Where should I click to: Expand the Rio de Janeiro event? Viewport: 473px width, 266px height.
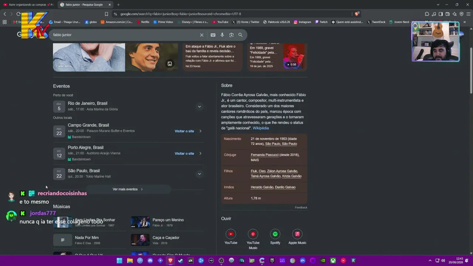pos(199,107)
